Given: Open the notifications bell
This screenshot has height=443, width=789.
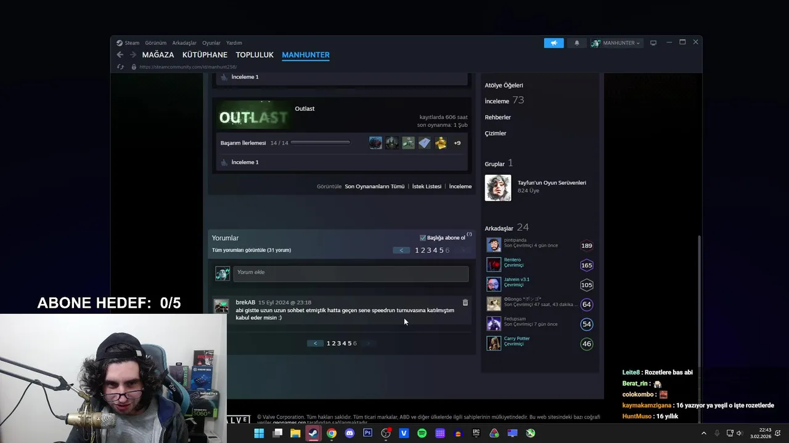Looking at the screenshot, I should [577, 43].
